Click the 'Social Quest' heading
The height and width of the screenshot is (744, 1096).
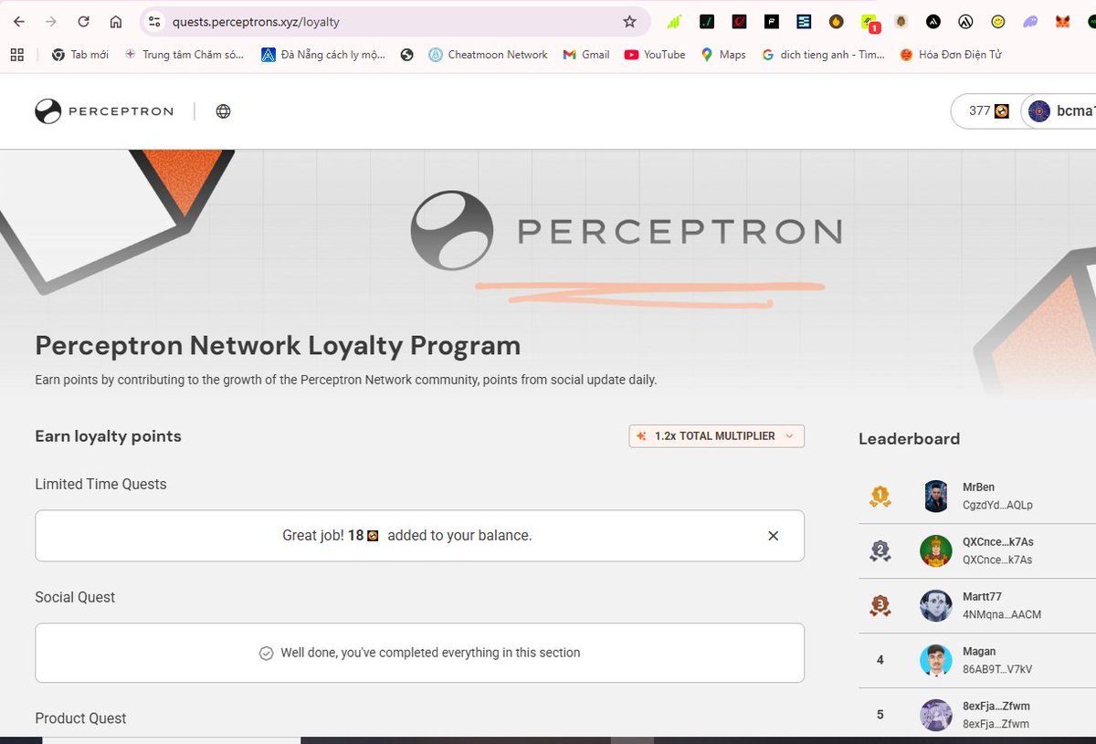click(x=75, y=597)
